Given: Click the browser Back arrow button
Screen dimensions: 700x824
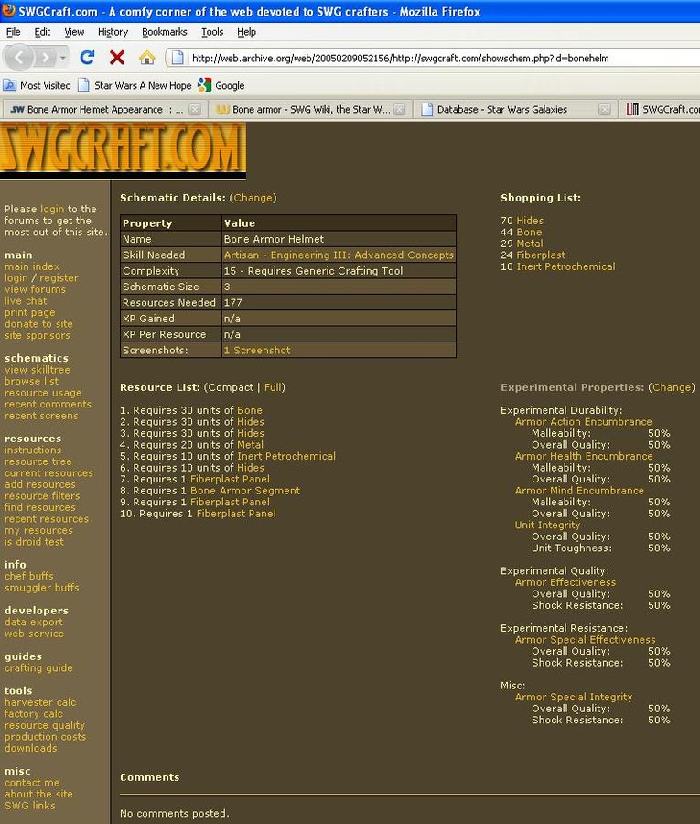Looking at the screenshot, I should tap(19, 58).
